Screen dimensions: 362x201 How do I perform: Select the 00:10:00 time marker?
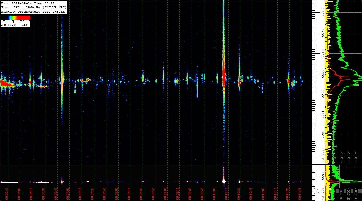pyautogui.click(x=215, y=194)
